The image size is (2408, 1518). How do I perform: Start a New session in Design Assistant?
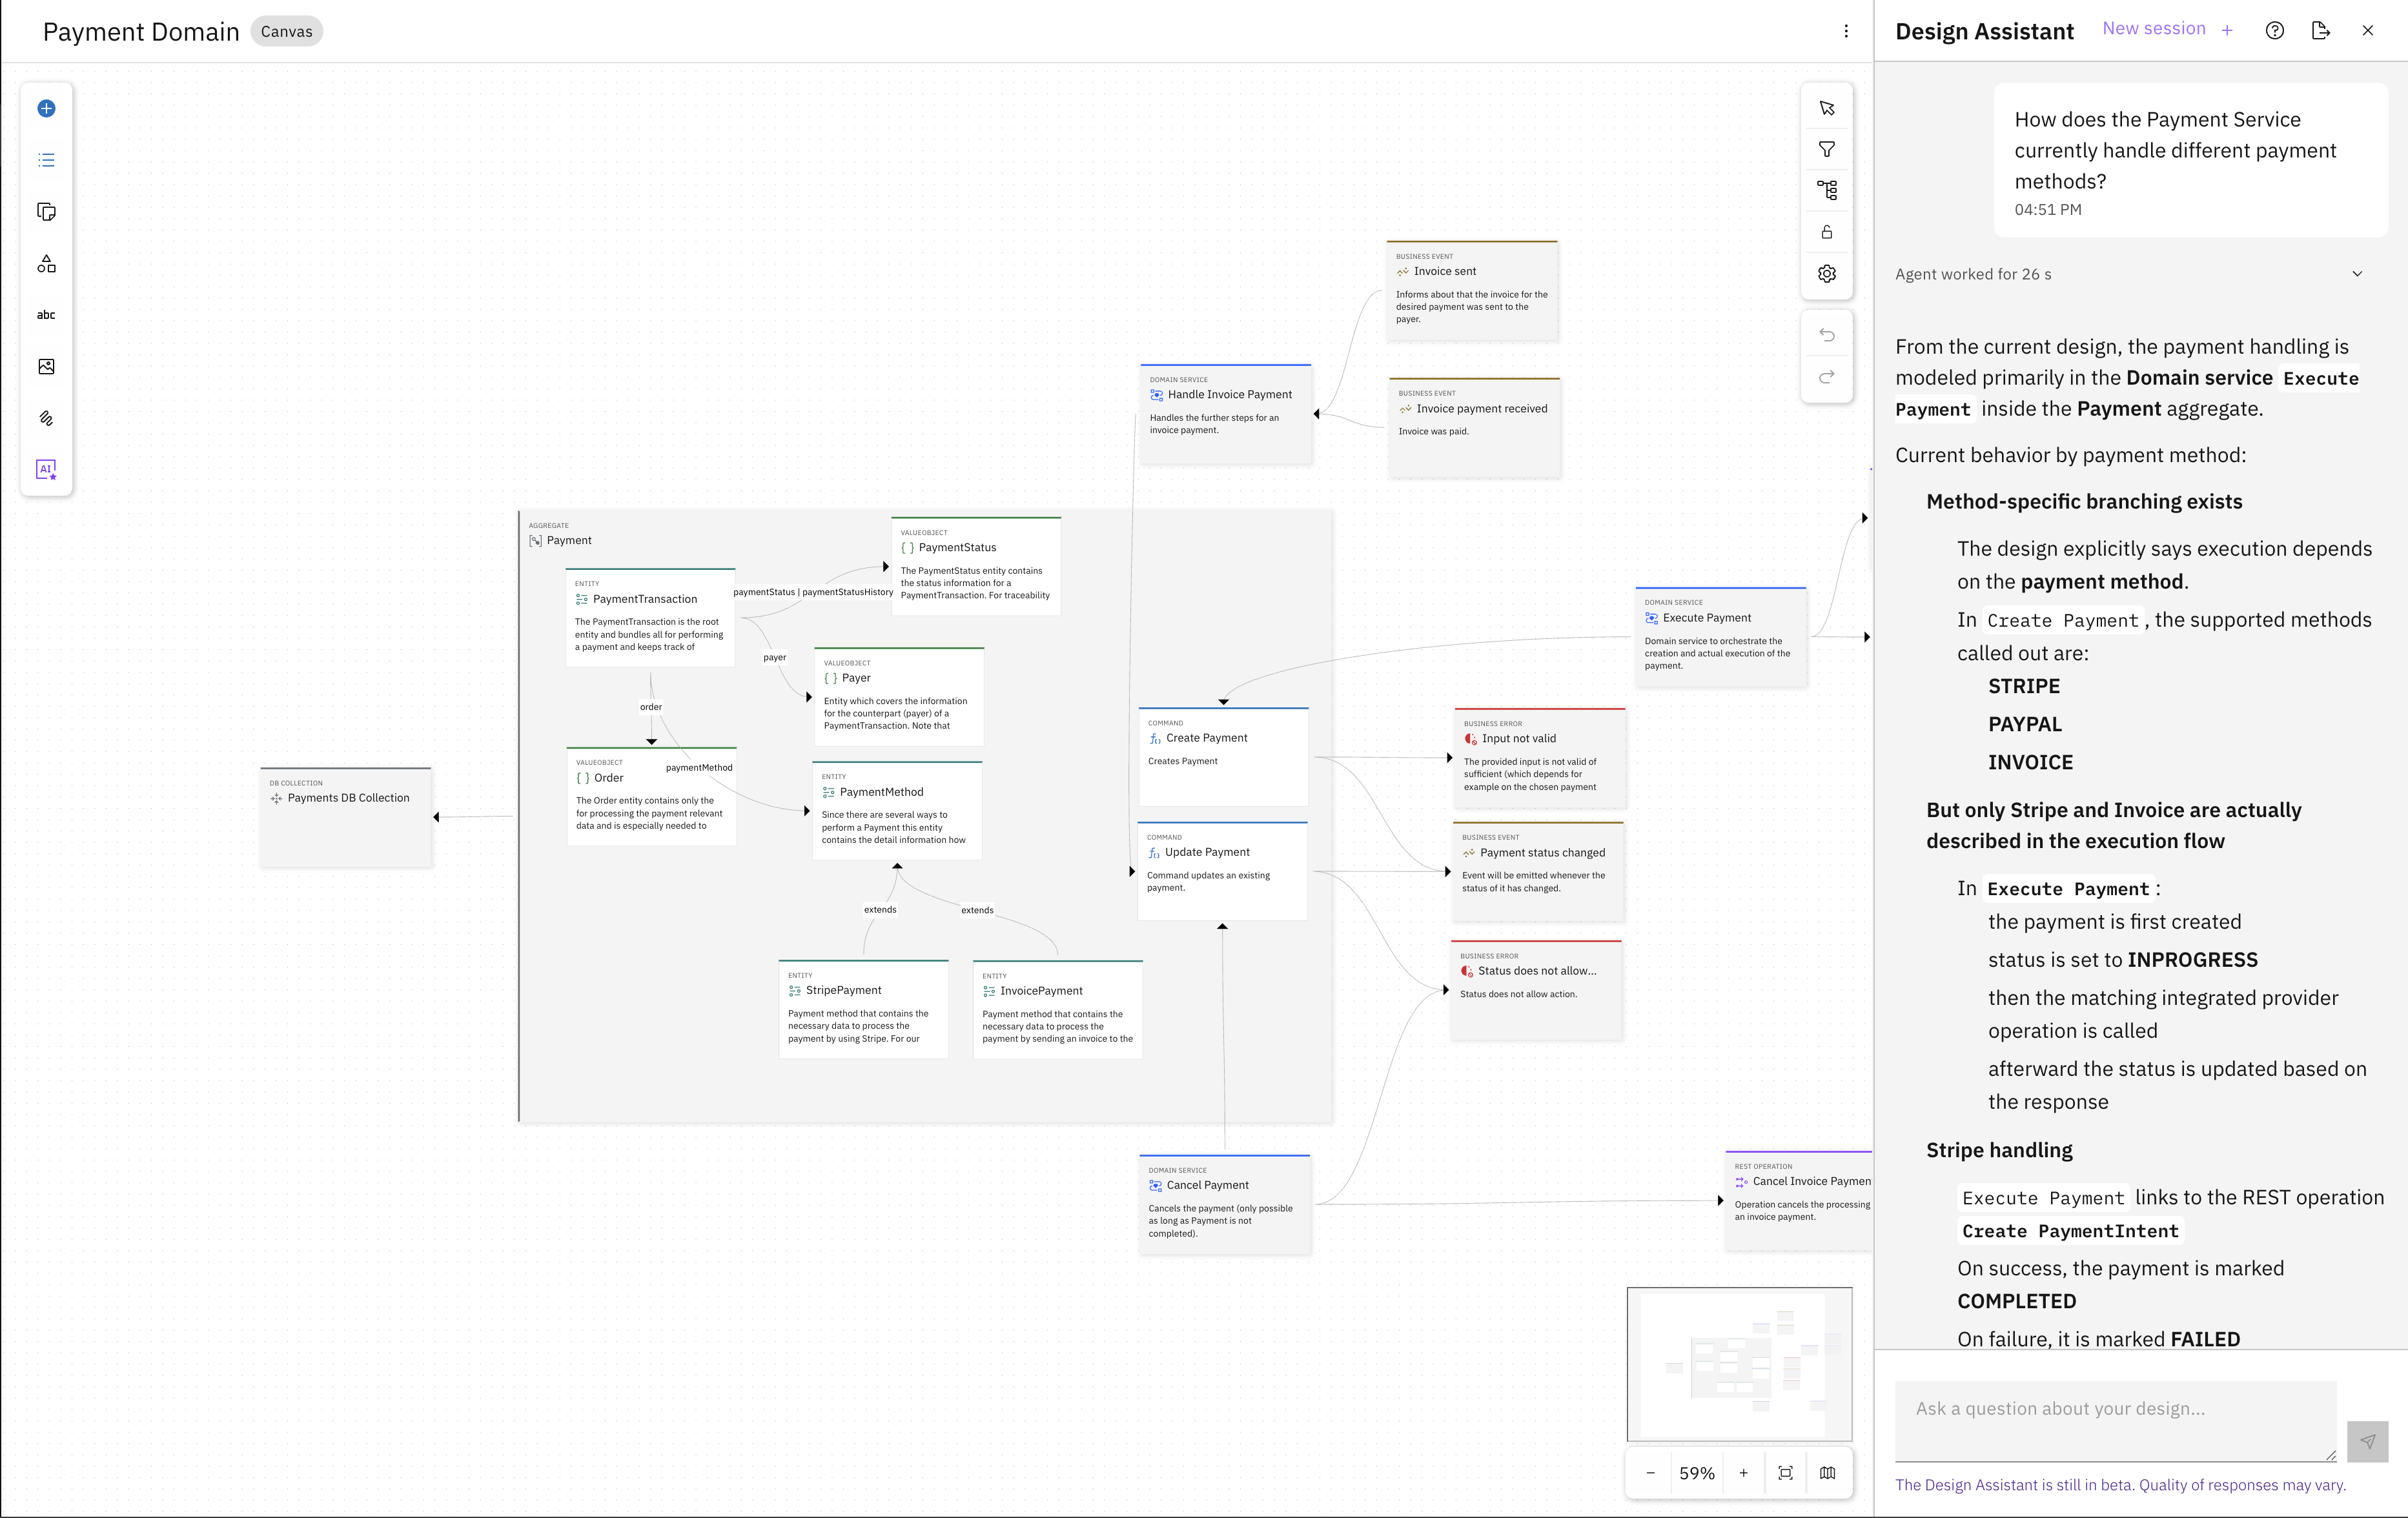[x=2168, y=29]
